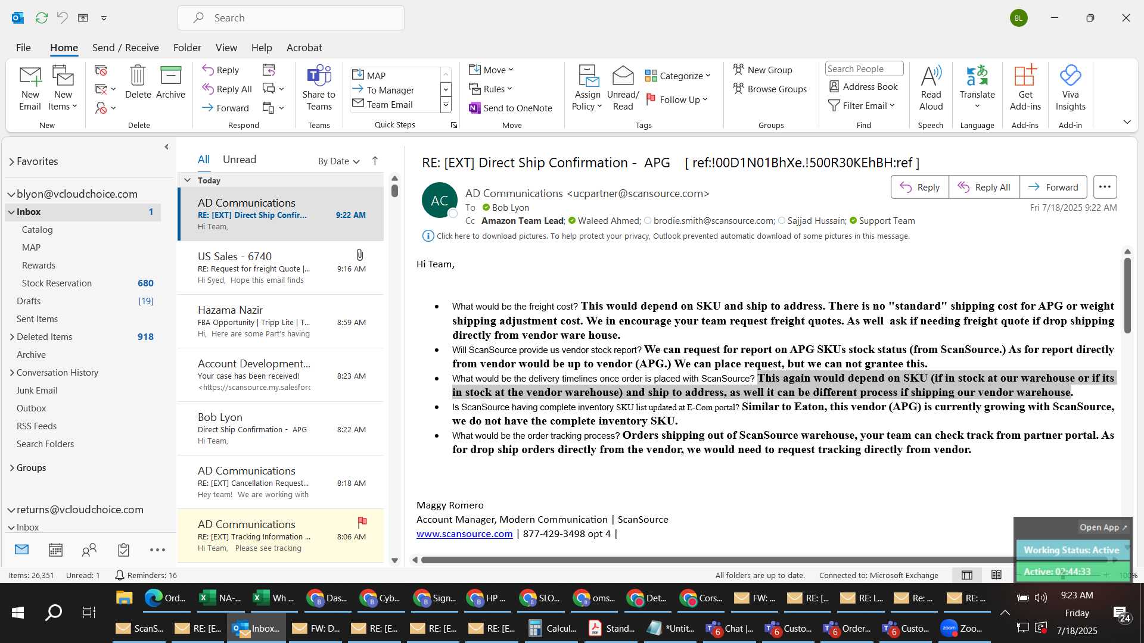Click Reply in the reading pane
This screenshot has width=1144, height=643.
[x=919, y=187]
